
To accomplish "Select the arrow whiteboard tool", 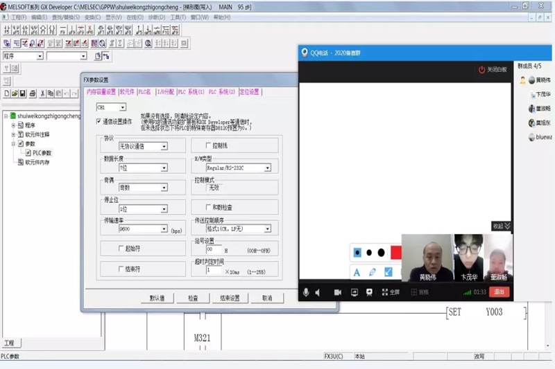I will tap(388, 272).
